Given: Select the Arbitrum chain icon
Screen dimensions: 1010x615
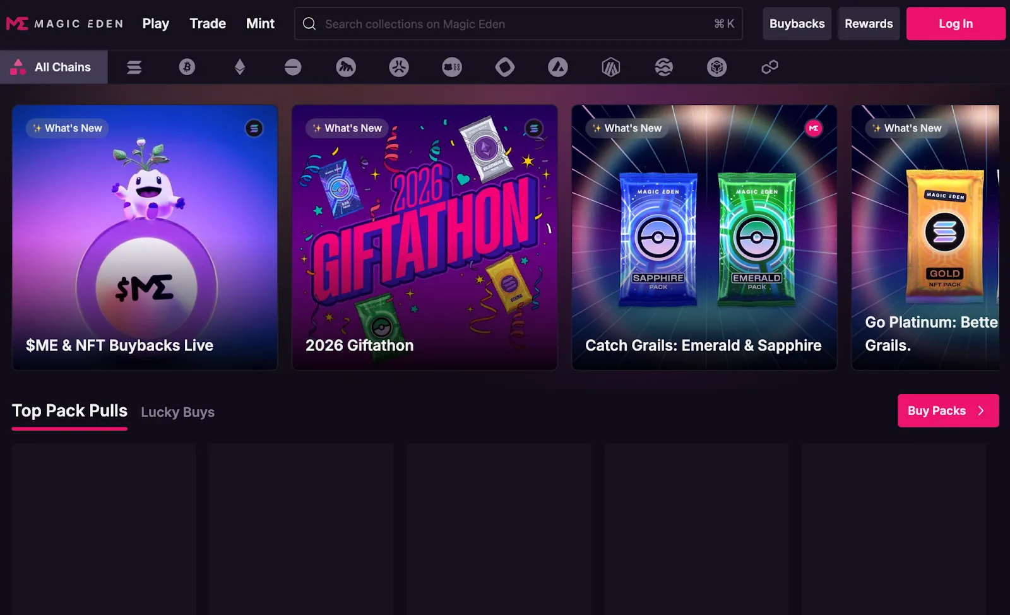Looking at the screenshot, I should click(611, 67).
